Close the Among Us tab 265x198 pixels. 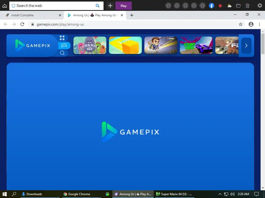tap(122, 15)
